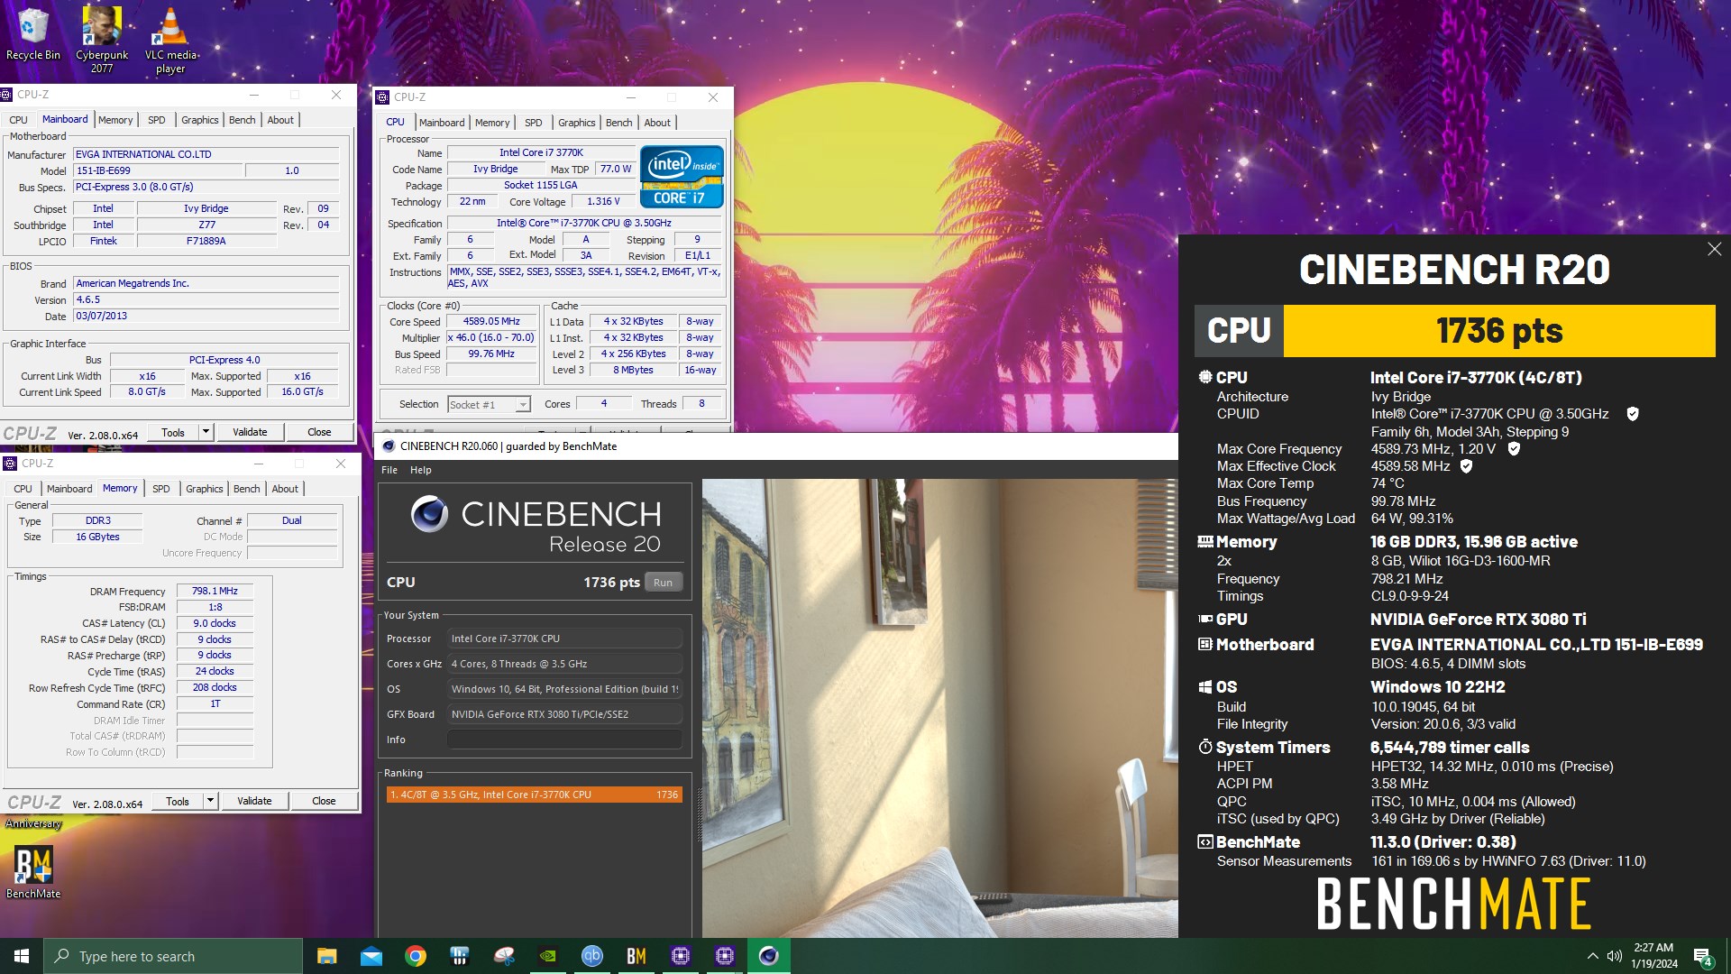Launch Google Chrome from the taskbar

click(416, 956)
